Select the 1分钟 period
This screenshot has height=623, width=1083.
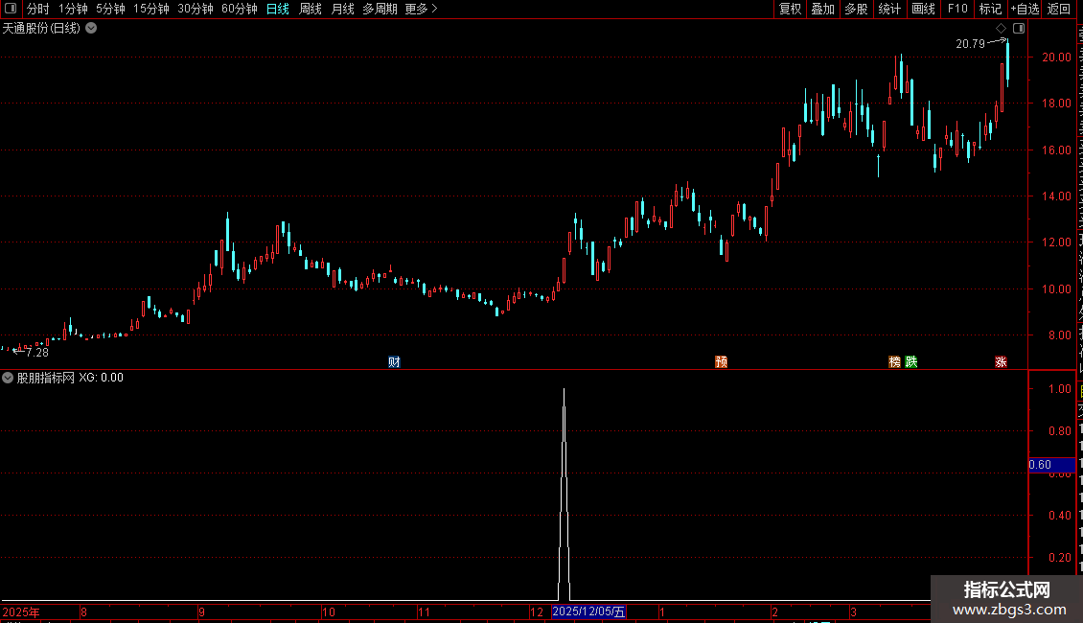pos(73,9)
